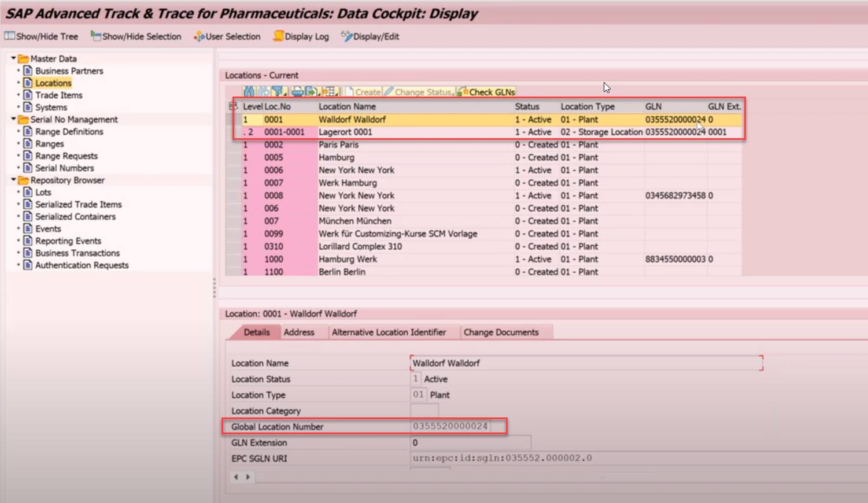Click the details panel left arrow
This screenshot has width=868, height=503.
(x=236, y=477)
